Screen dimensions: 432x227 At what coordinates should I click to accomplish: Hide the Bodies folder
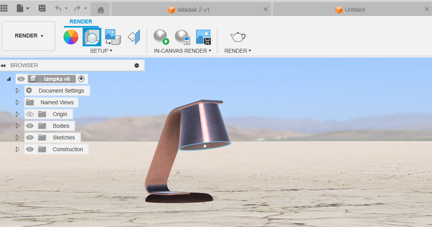(30, 126)
